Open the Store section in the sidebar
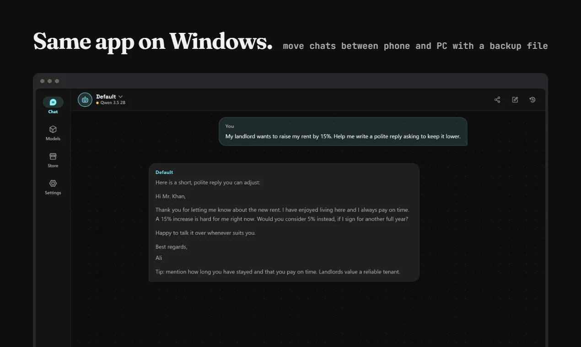The width and height of the screenshot is (581, 347). [53, 160]
